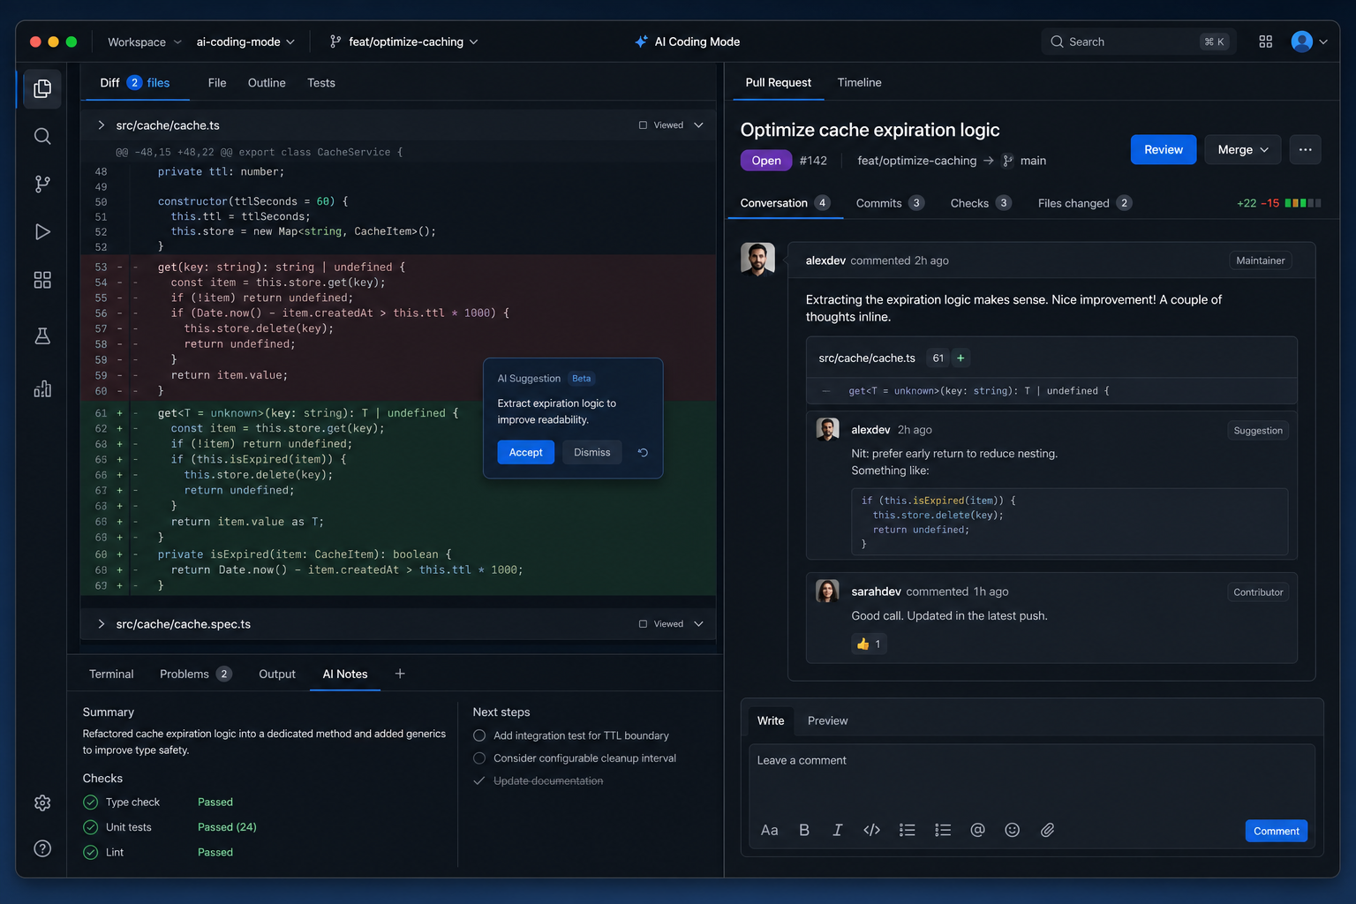
Task: Insert code snippet in comment editor
Action: tap(871, 830)
